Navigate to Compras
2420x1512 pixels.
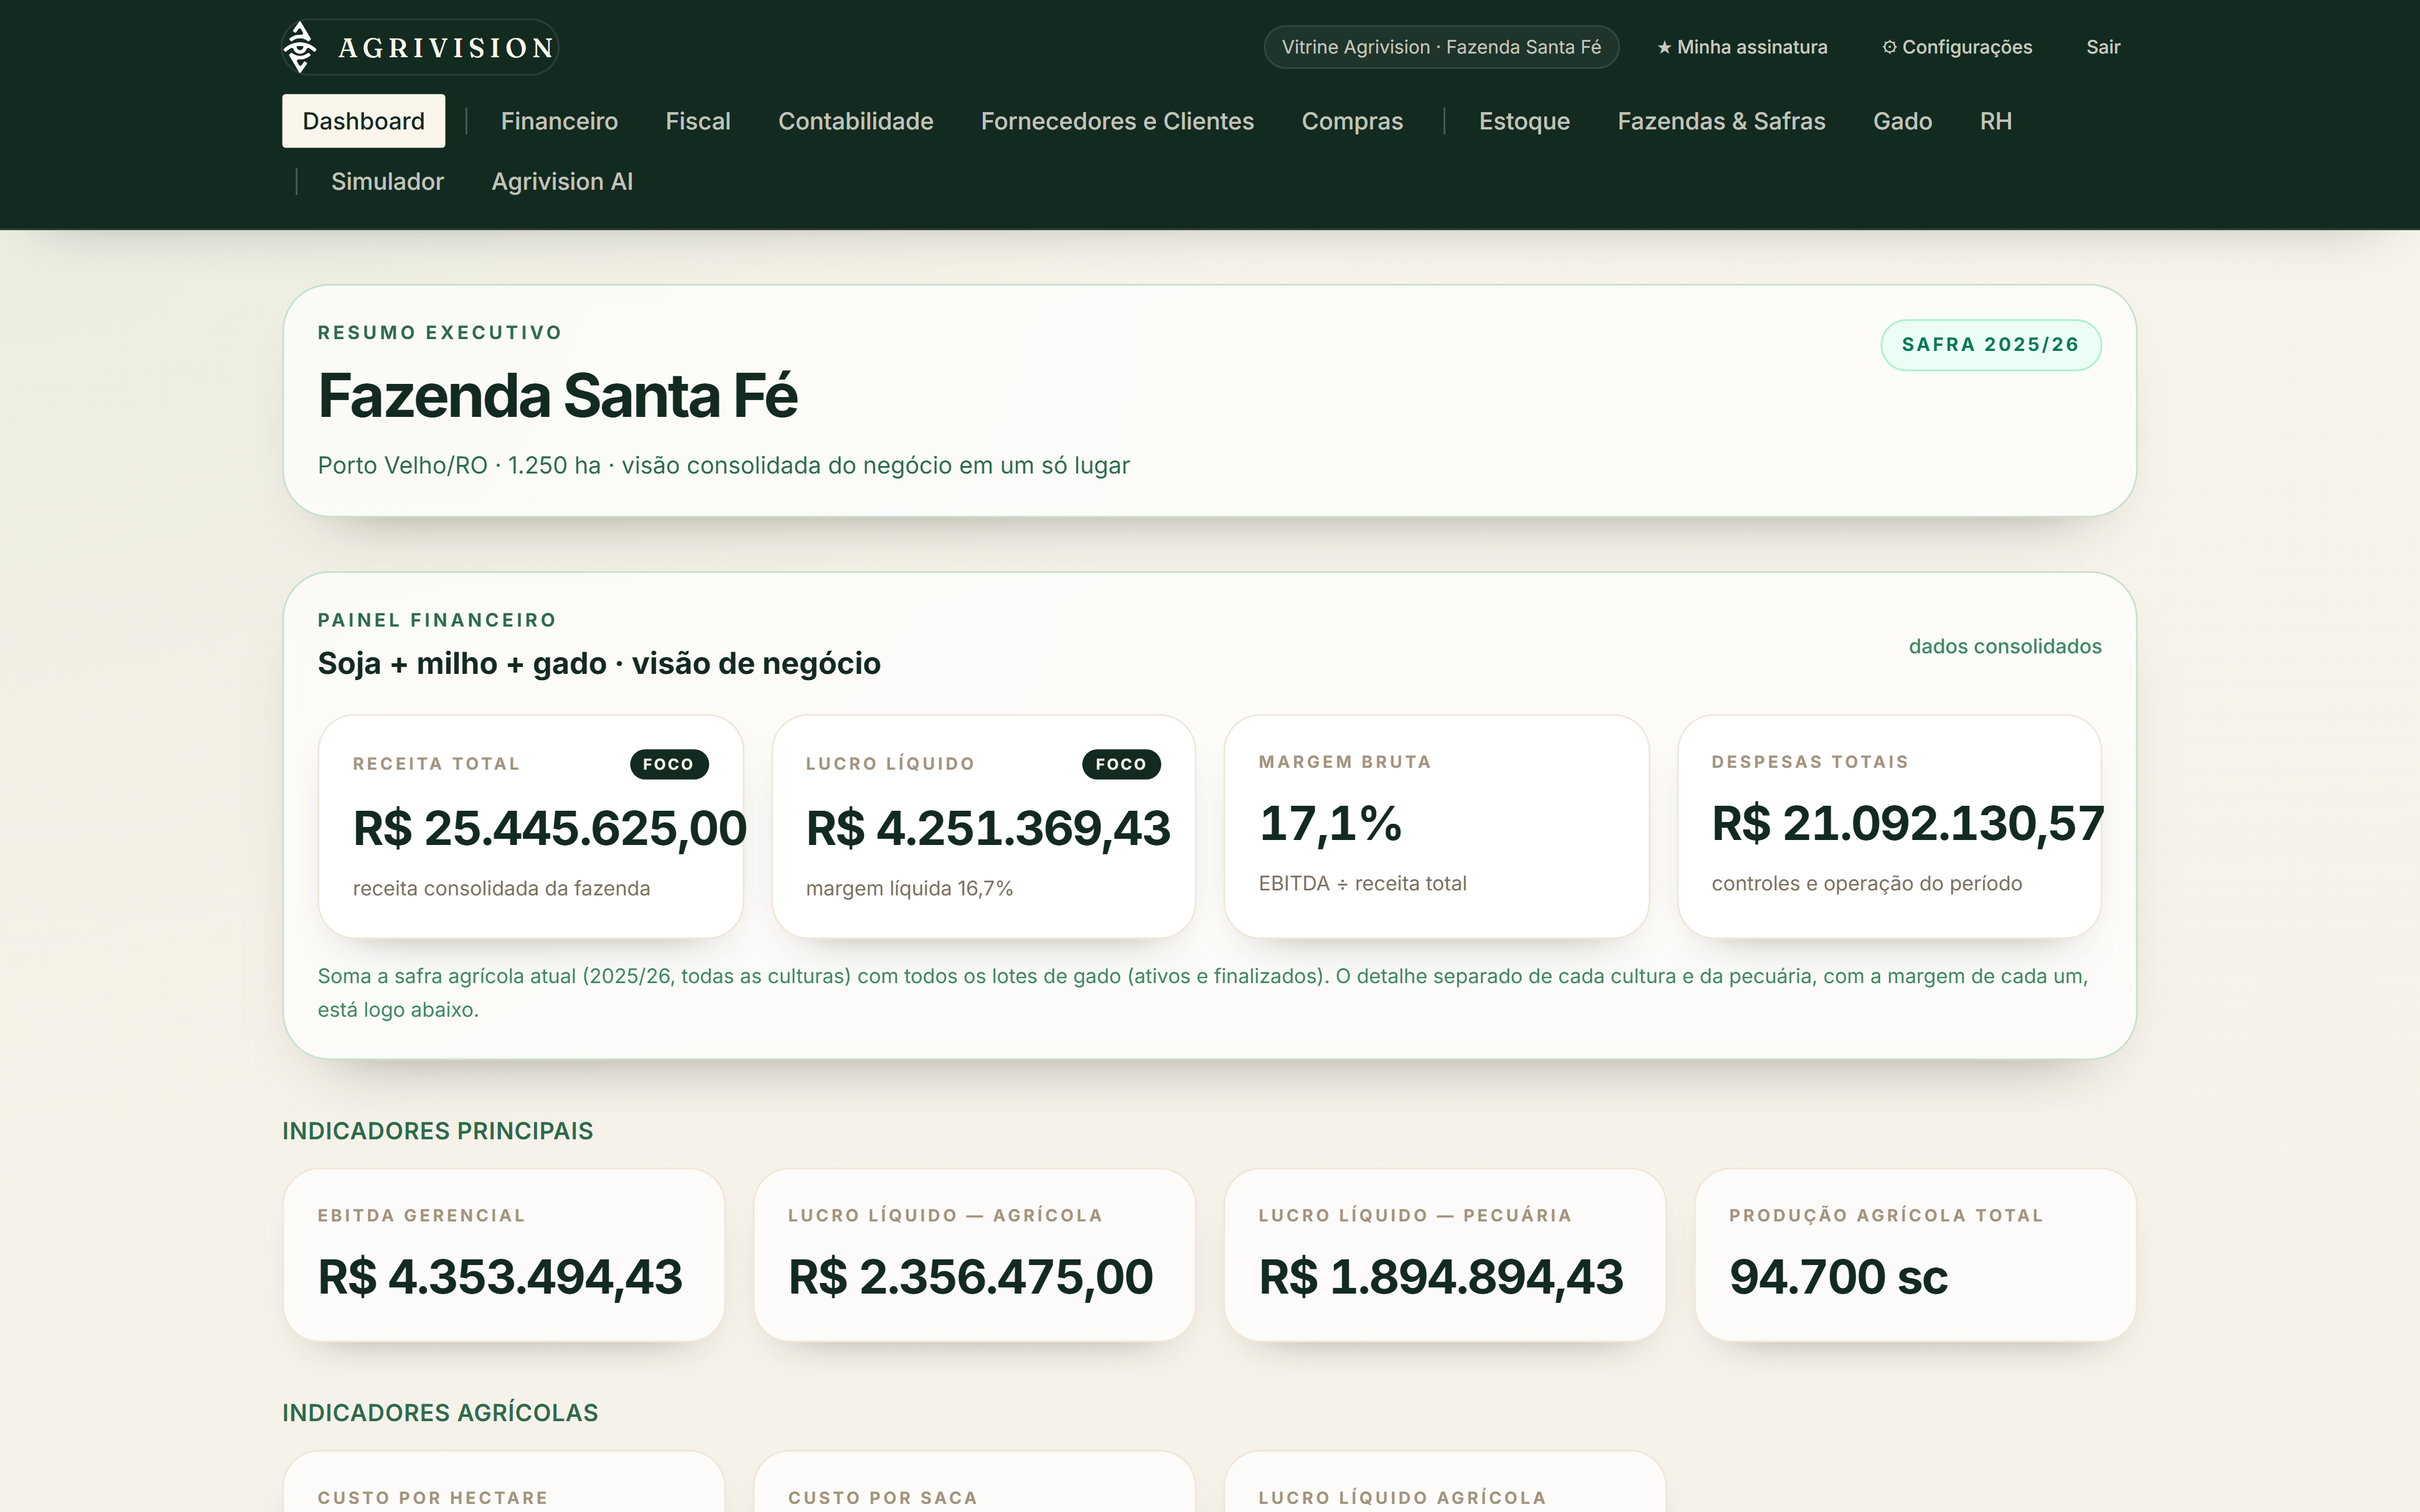pyautogui.click(x=1352, y=121)
